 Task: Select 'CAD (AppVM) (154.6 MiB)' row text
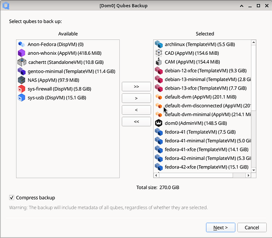[x=192, y=53]
